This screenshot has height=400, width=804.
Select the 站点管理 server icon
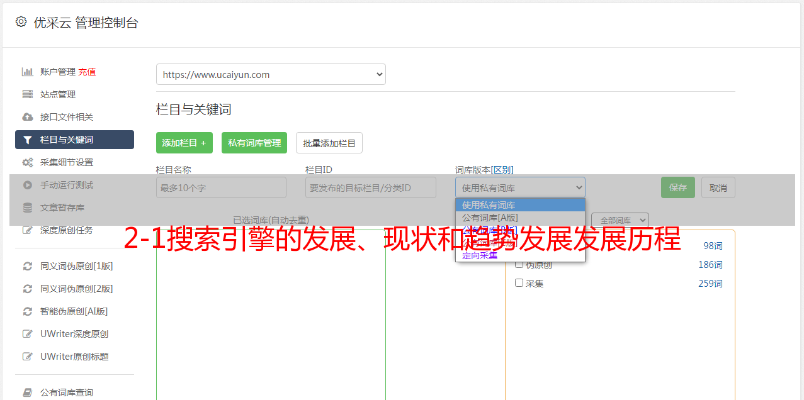point(28,94)
